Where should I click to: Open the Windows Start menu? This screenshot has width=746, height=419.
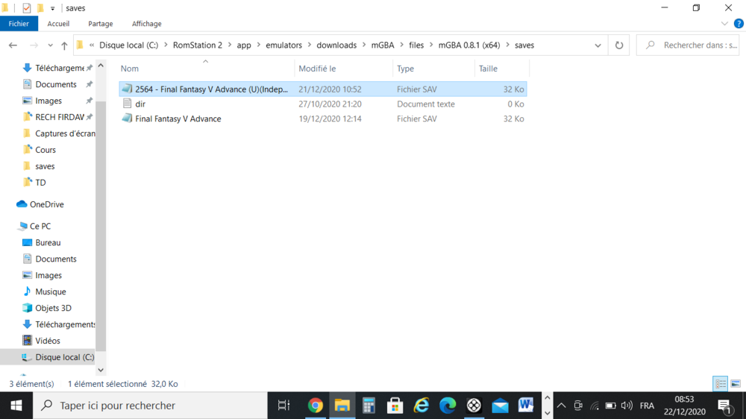click(x=16, y=406)
